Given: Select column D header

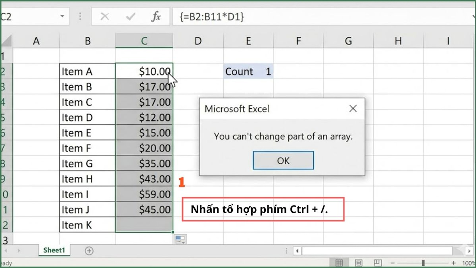Looking at the screenshot, I should (x=198, y=40).
